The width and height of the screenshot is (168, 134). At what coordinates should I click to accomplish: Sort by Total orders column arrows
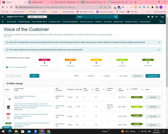pos(104,89)
